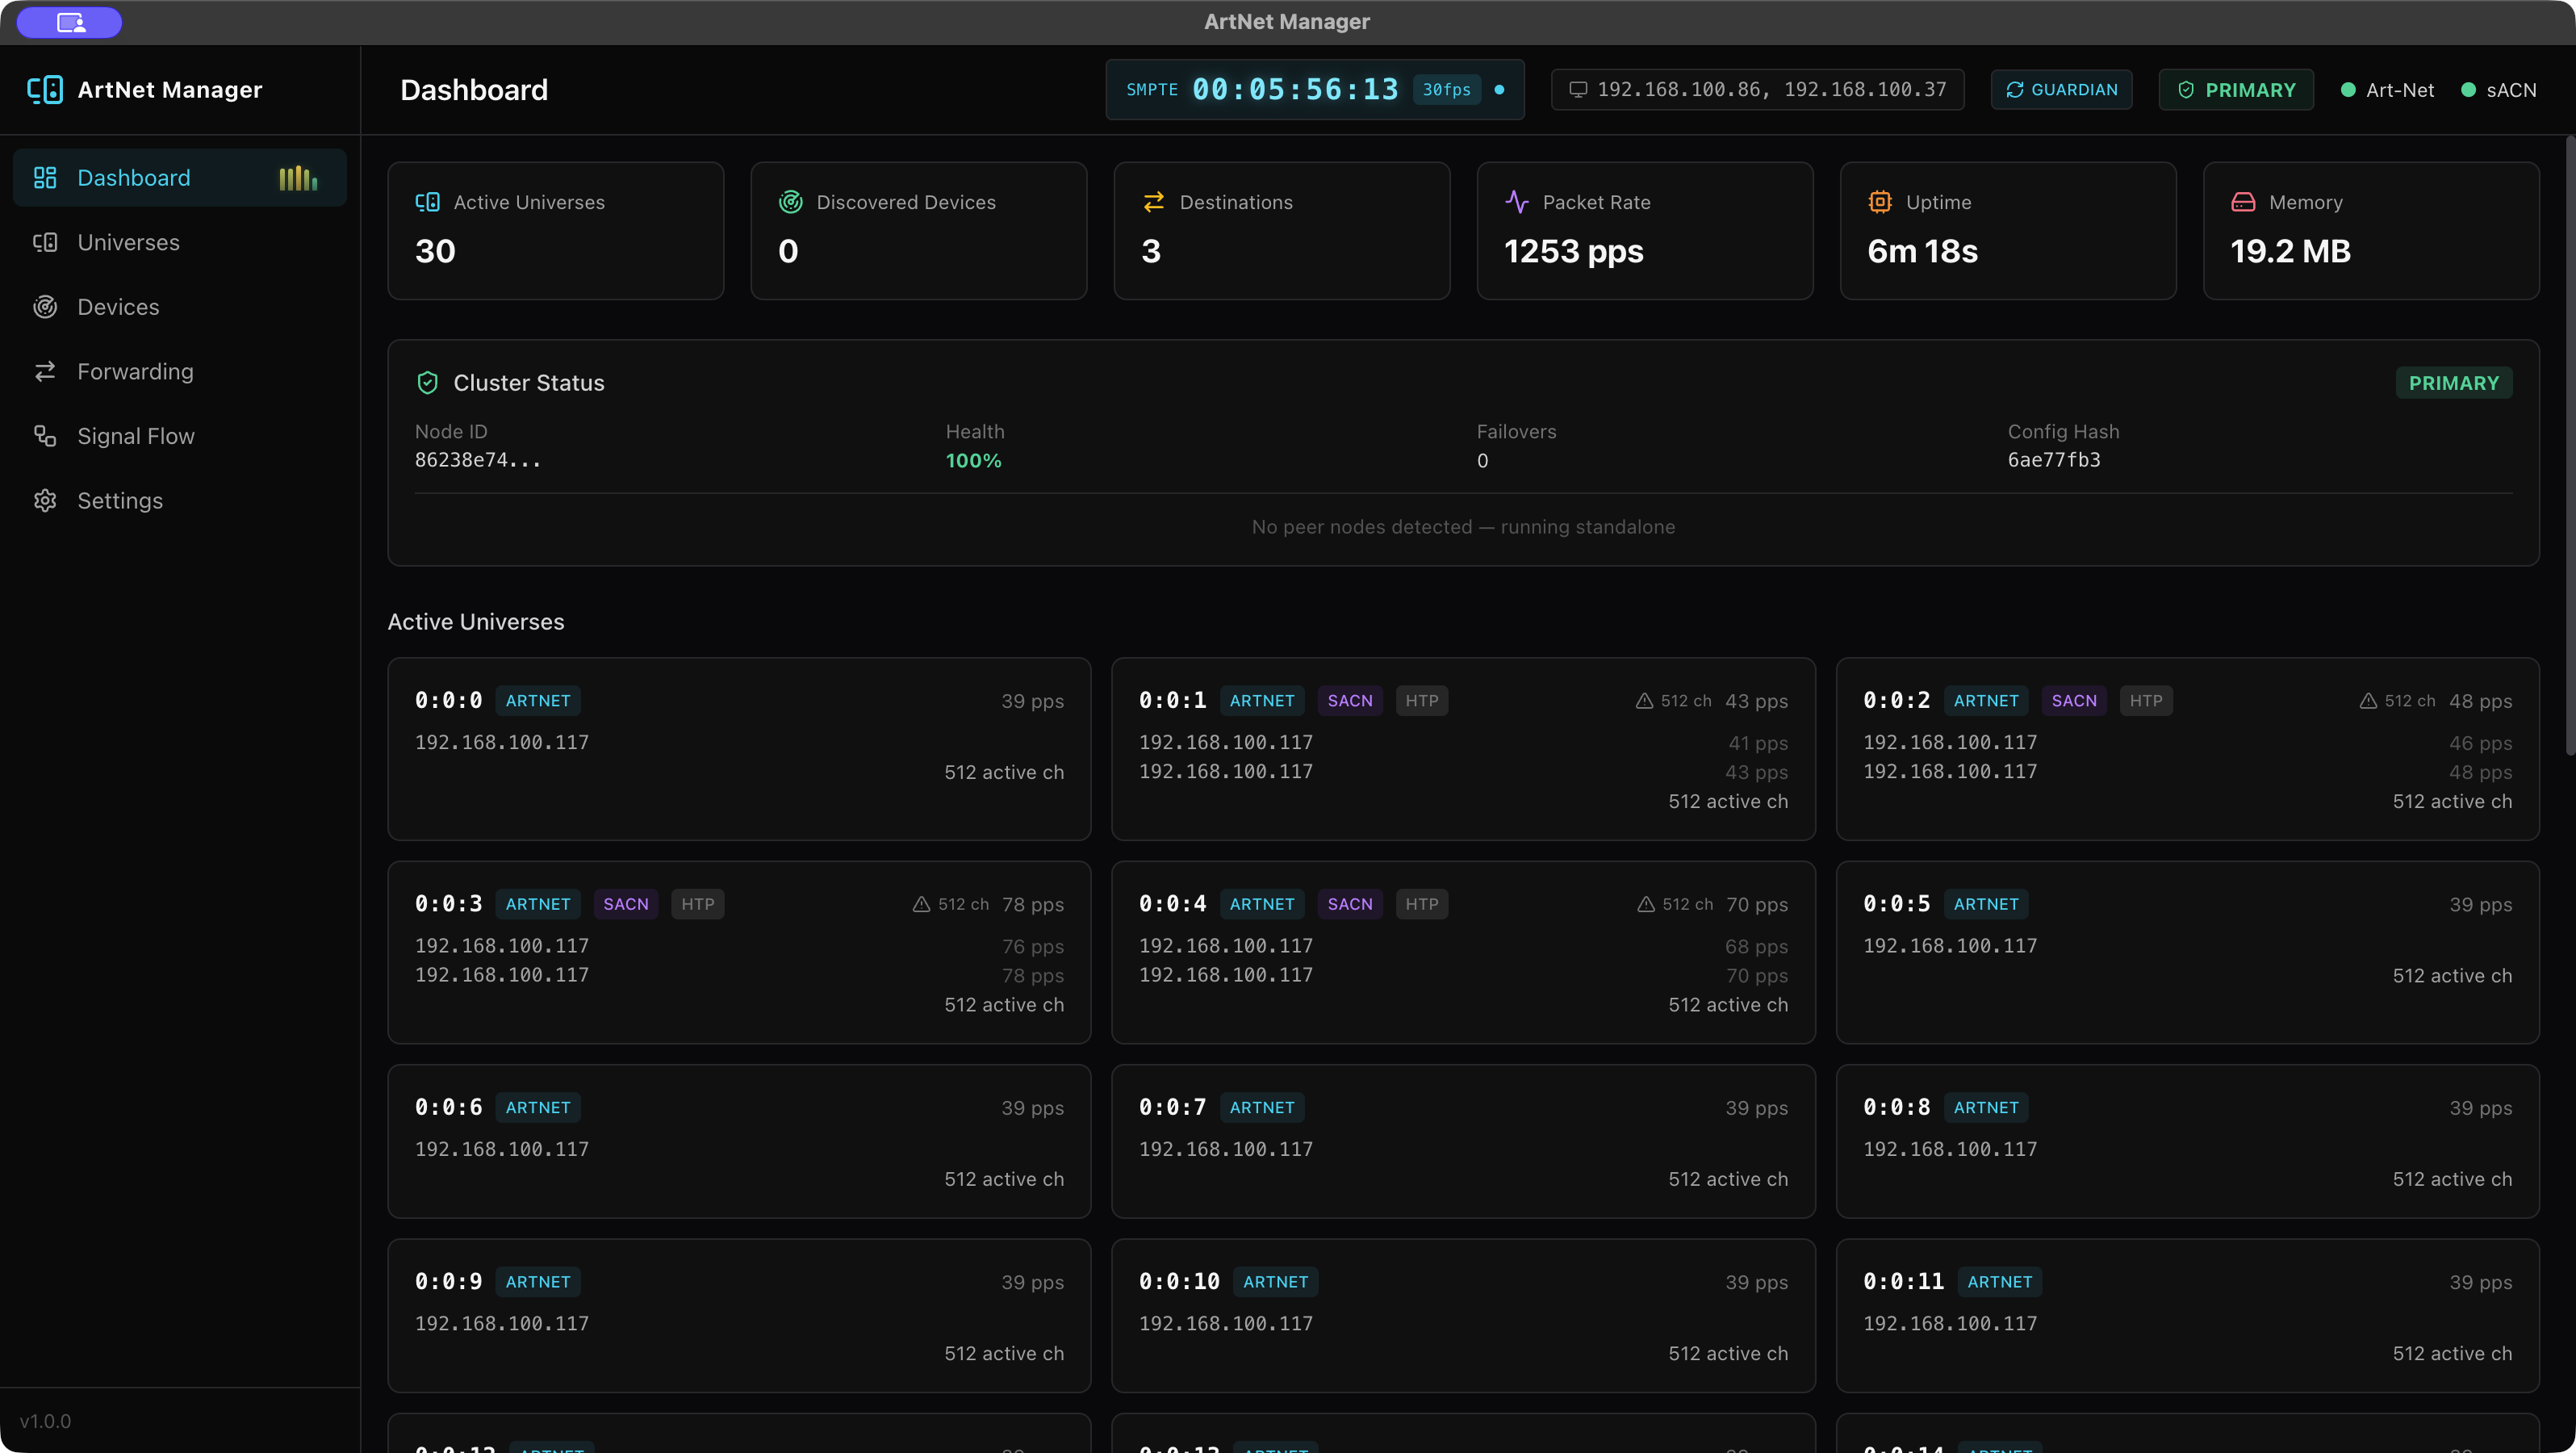The height and width of the screenshot is (1453, 2576).
Task: Click the warning triangle on universe 0:0:4
Action: coord(1645,904)
